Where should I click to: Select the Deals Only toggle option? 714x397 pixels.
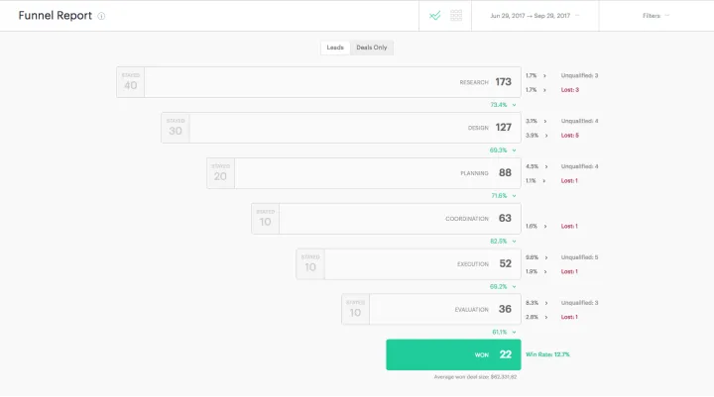372,48
